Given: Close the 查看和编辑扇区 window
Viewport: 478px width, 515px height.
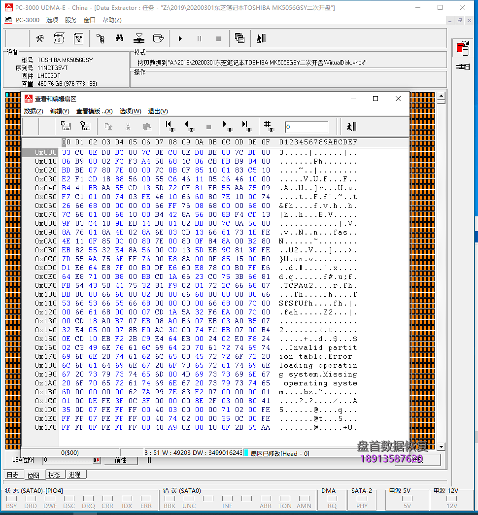Looking at the screenshot, I should click(398, 99).
